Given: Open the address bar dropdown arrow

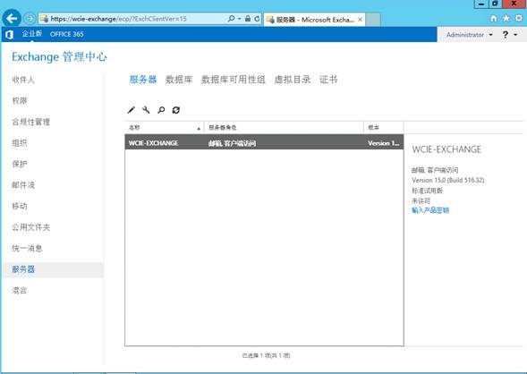Looking at the screenshot, I should point(239,19).
